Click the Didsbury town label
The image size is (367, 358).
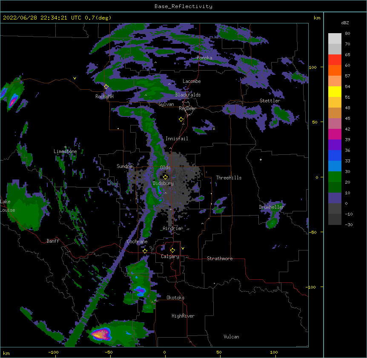[x=163, y=183]
